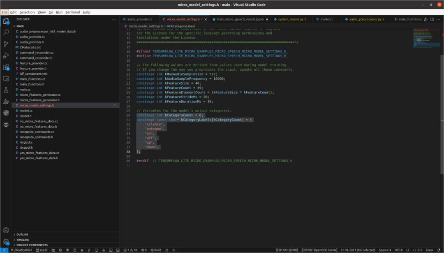Expand the TIMELINE panel
Screen dimensions: 444x253
[x=23, y=240]
